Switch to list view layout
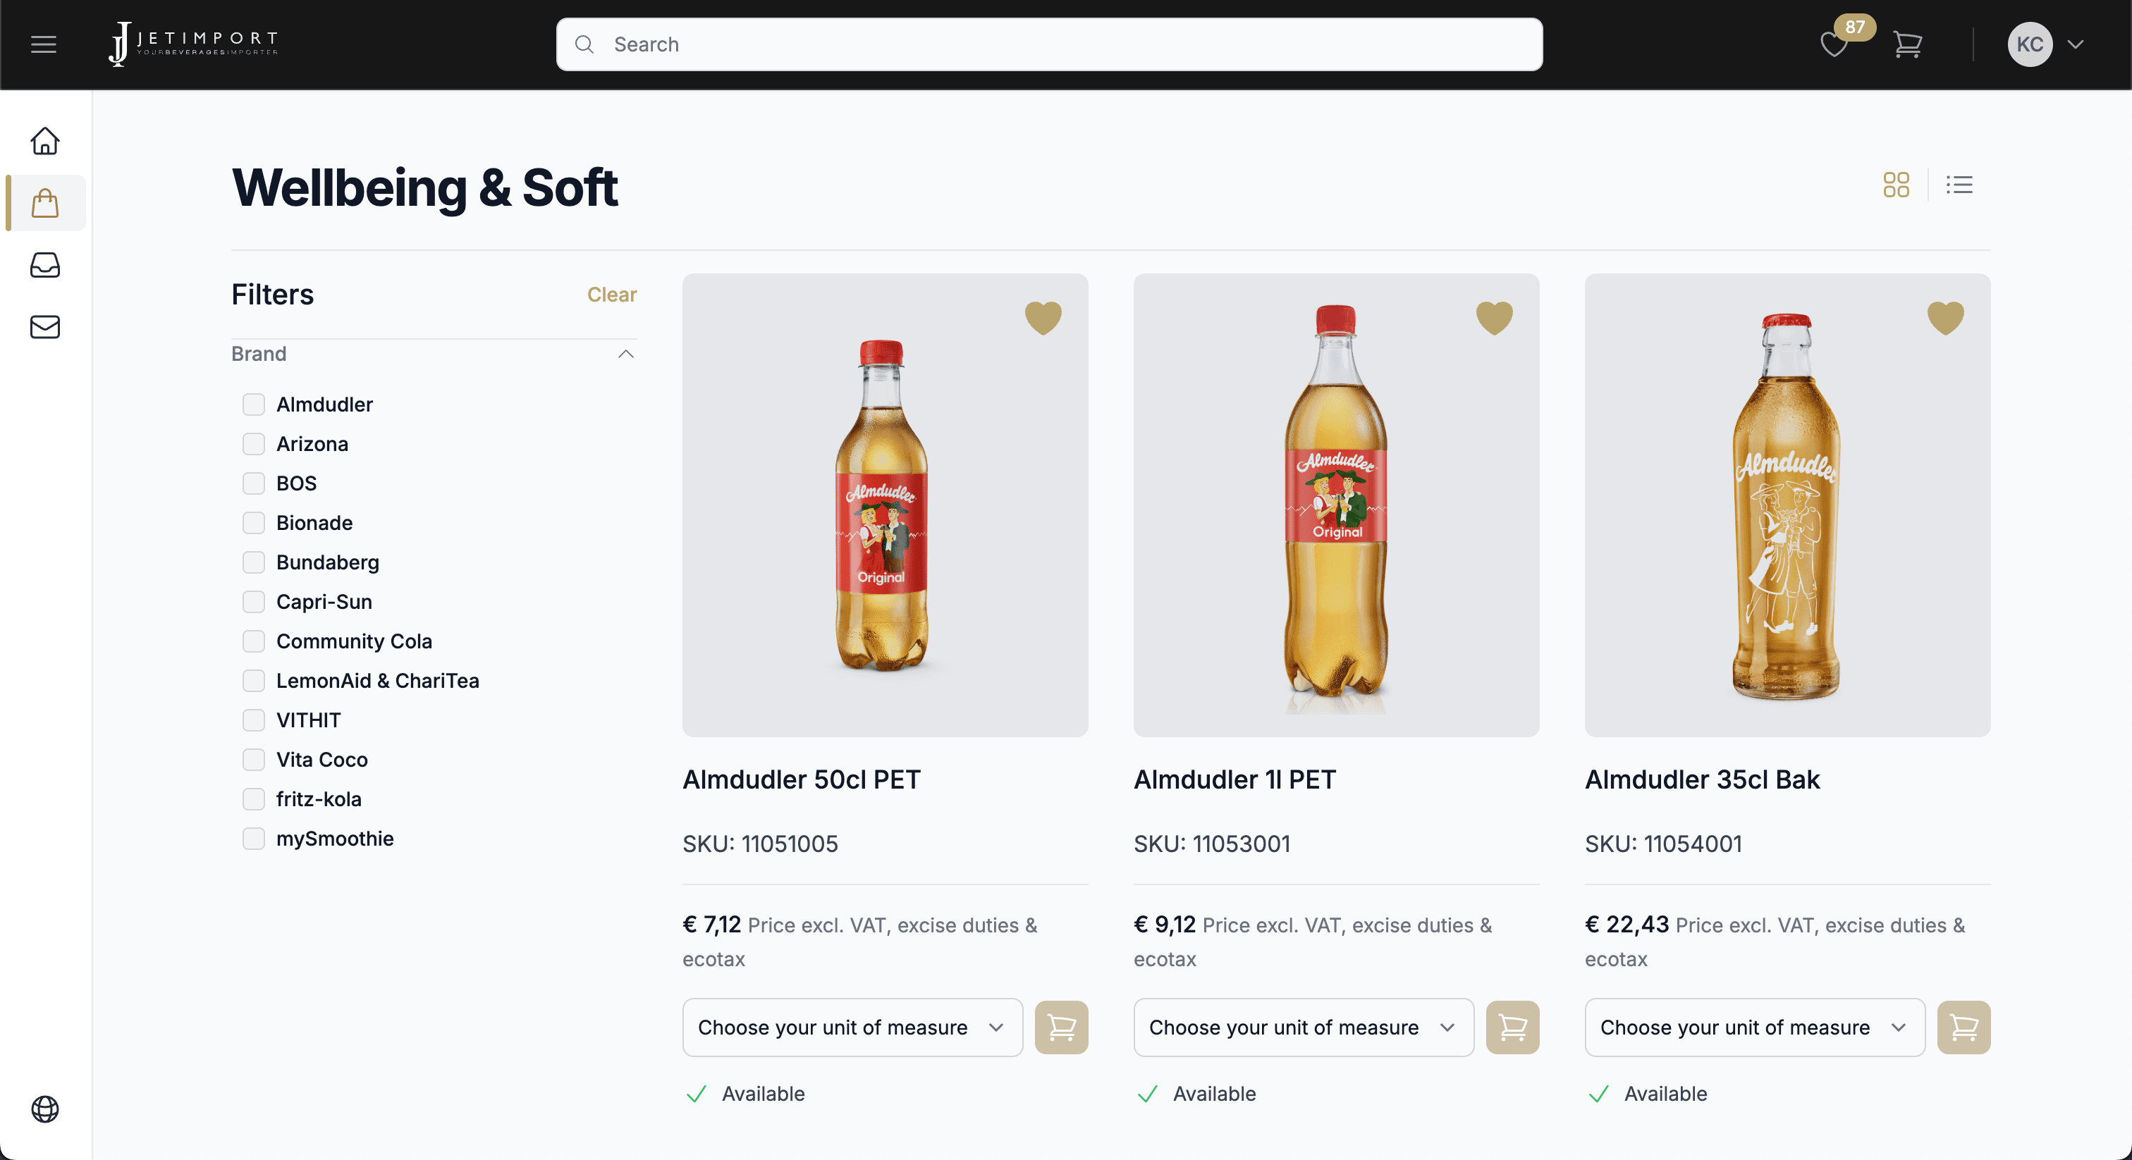The image size is (2132, 1160). (1959, 185)
